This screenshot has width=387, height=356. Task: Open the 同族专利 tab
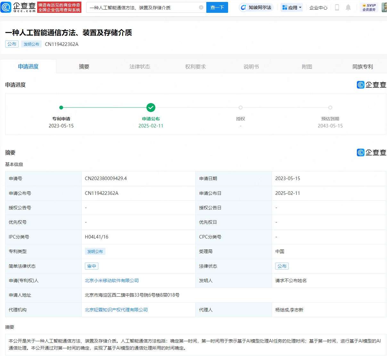[362, 66]
